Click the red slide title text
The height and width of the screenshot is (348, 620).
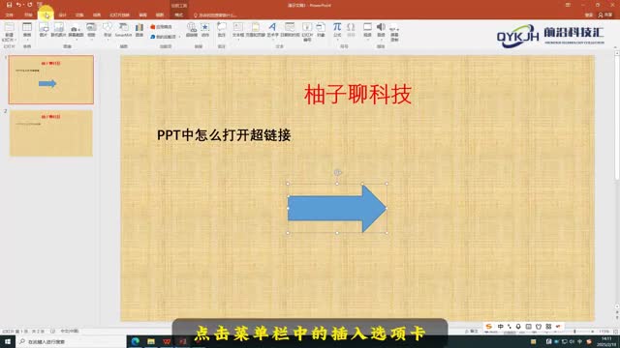(x=357, y=95)
